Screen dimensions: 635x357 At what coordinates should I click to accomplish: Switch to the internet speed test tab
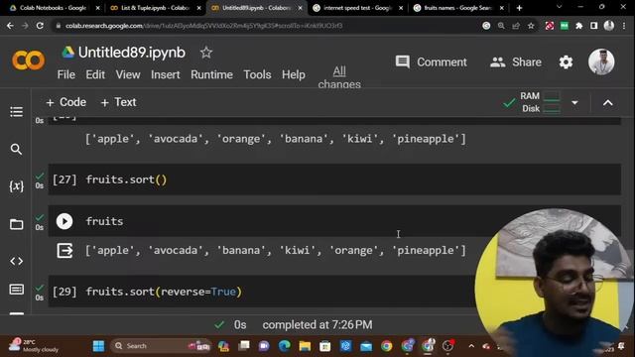pyautogui.click(x=357, y=8)
